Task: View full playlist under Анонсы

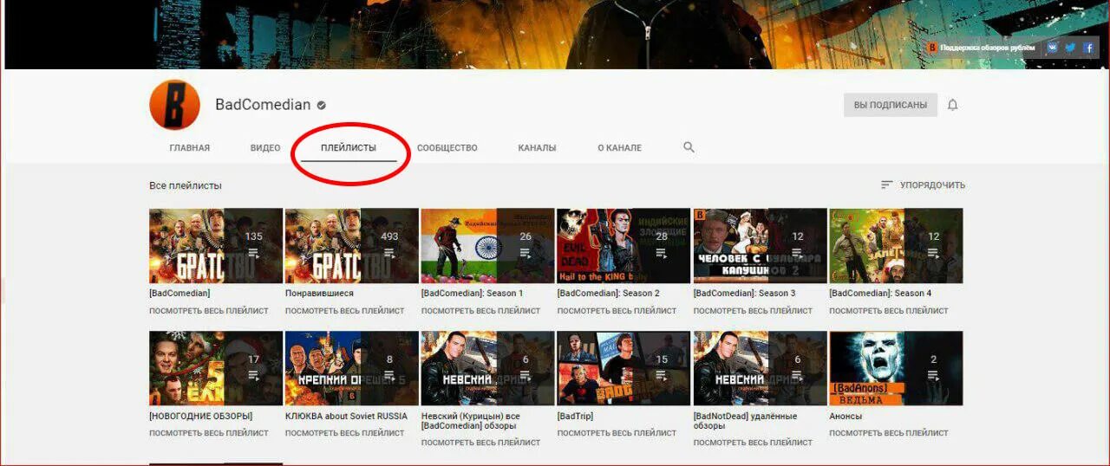Action: coord(889,433)
